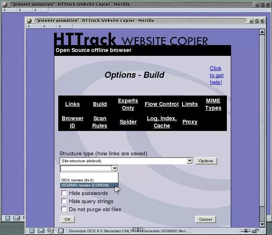Expand second collapsed toolbar grippy in back window
Image resolution: width=272 pixels, height=235 pixels.
point(20,10)
